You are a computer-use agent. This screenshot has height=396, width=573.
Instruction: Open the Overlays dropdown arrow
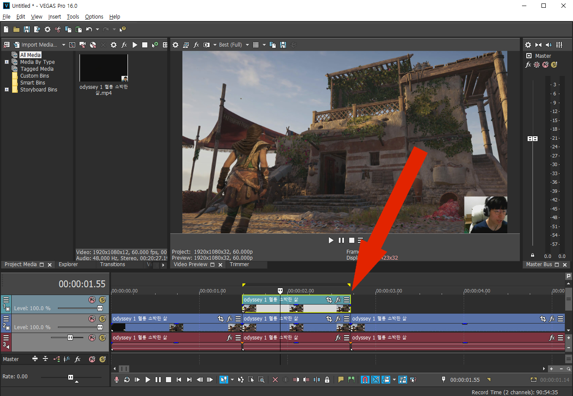264,45
